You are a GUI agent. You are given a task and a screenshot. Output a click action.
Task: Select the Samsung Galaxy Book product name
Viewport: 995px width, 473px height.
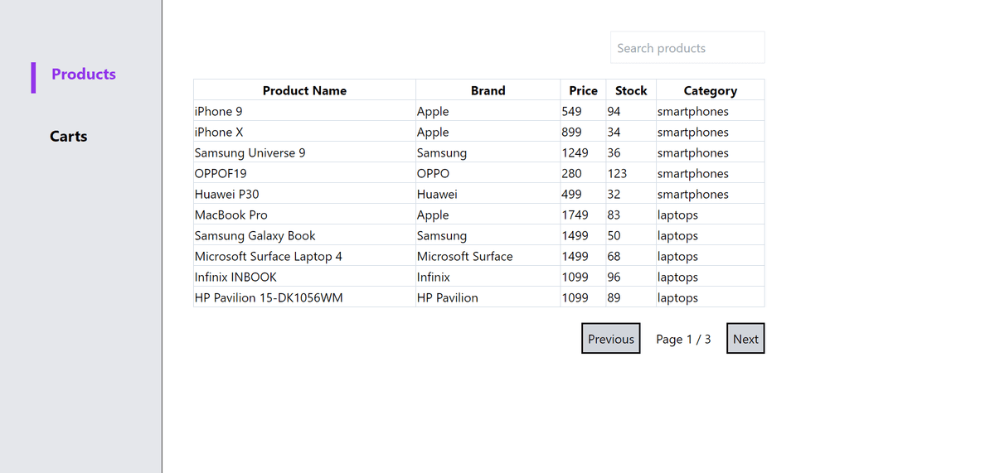(x=255, y=235)
